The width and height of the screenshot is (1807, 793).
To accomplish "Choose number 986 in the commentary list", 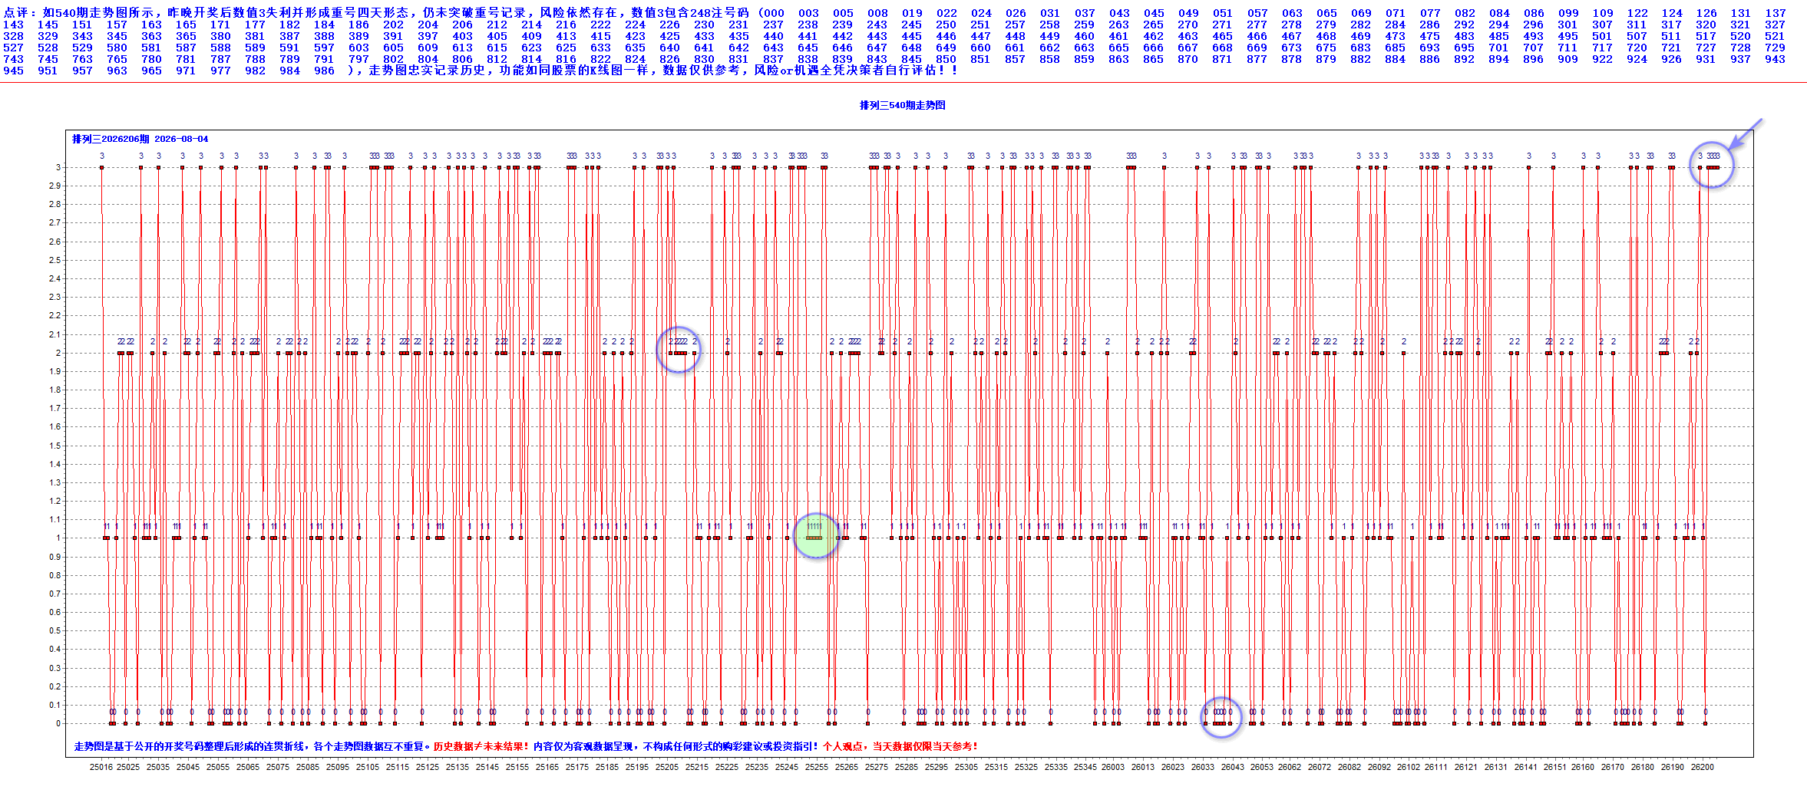I will pyautogui.click(x=324, y=71).
